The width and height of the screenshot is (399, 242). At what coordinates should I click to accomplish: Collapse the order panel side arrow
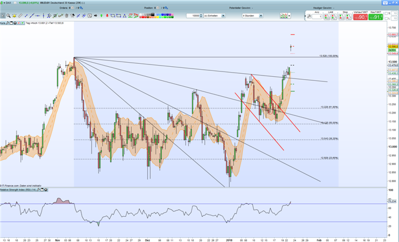pyautogui.click(x=305, y=16)
